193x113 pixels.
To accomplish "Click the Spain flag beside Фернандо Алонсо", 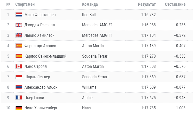I will [19, 46].
